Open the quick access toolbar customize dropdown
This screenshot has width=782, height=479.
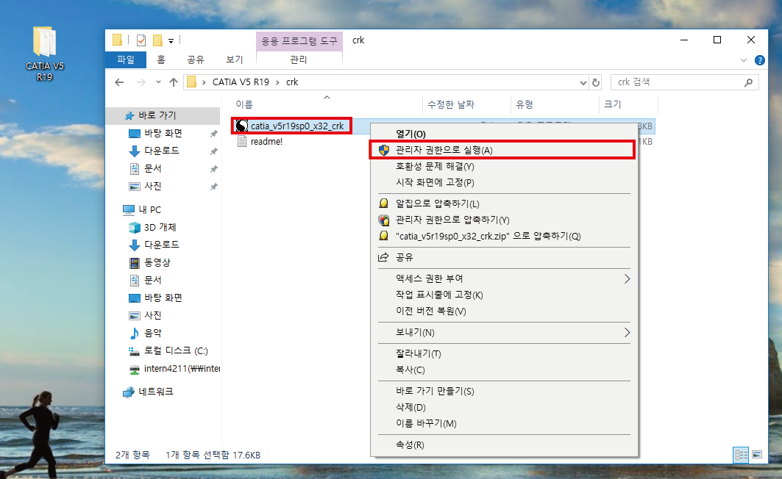point(171,41)
